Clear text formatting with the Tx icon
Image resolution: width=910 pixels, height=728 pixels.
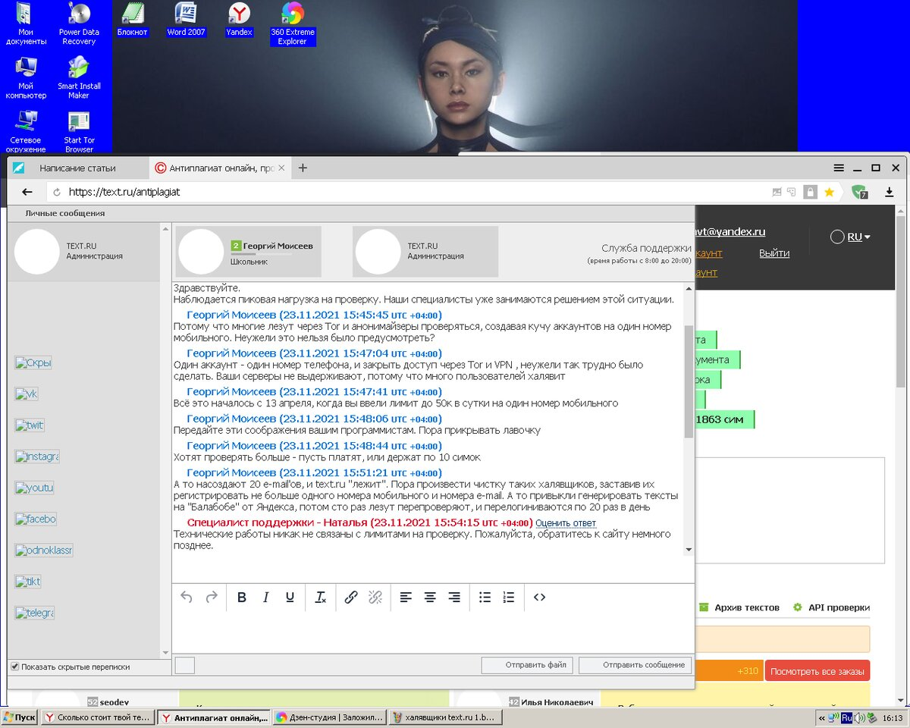(320, 598)
